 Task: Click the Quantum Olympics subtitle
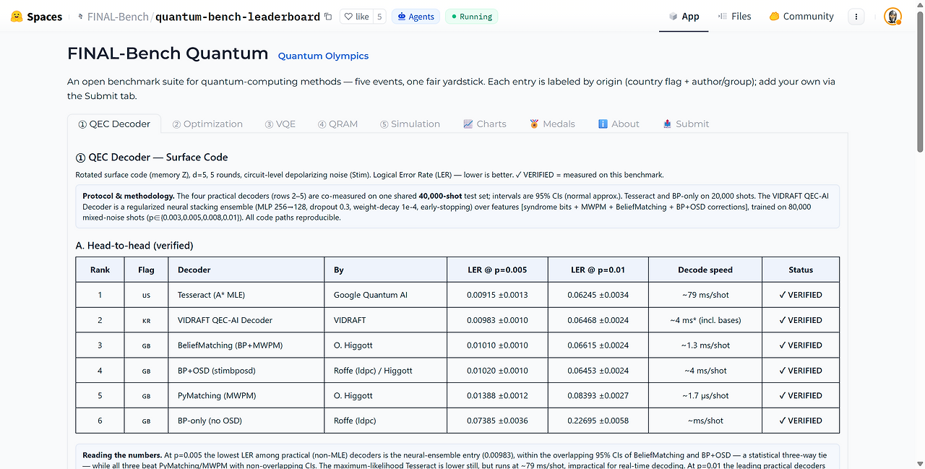click(x=323, y=56)
